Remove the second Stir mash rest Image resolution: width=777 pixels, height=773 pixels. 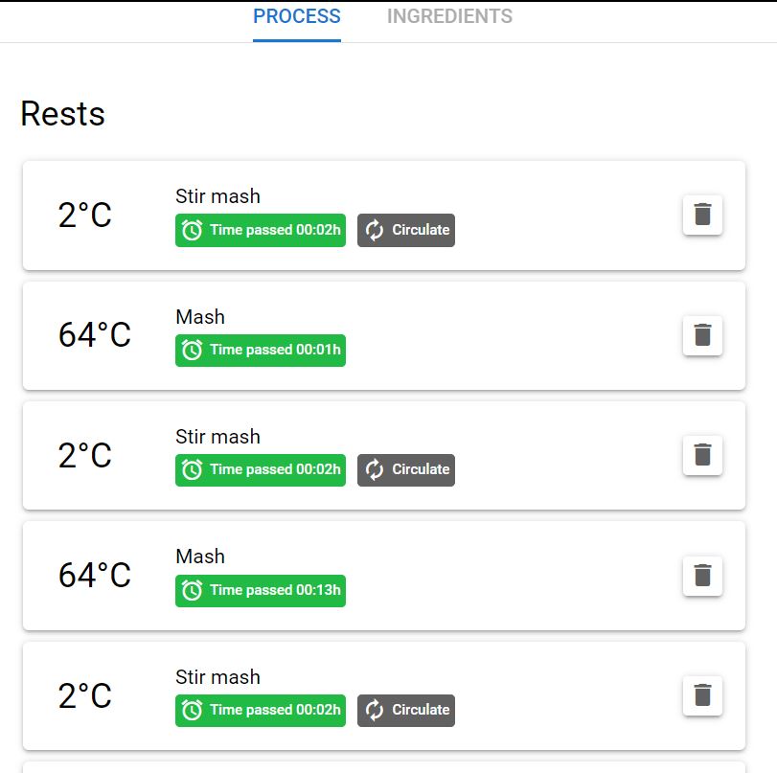coord(702,455)
